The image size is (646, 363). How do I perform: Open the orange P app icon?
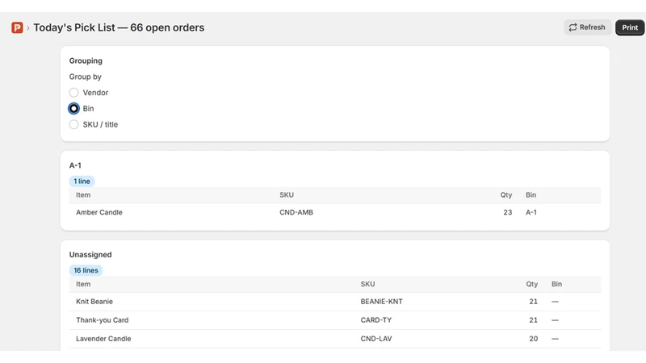(x=17, y=27)
